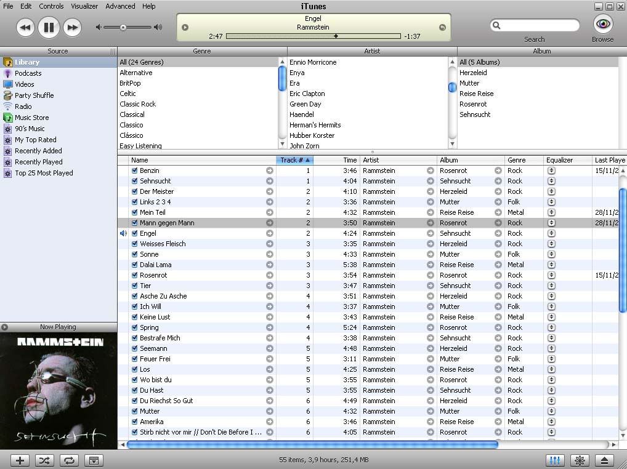Turn on the visualizer button
The image size is (627, 469).
click(x=580, y=460)
